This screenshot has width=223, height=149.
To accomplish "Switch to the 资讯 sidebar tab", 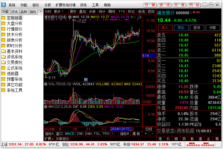I will coord(15,12).
